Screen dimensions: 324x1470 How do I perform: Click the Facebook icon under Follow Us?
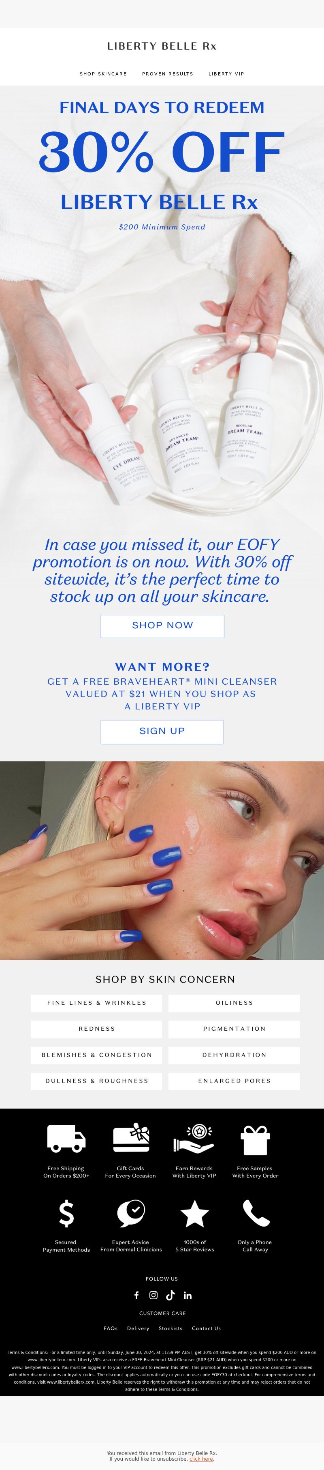click(x=136, y=1295)
